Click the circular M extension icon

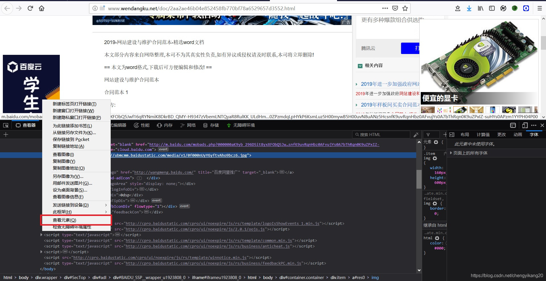click(x=503, y=8)
